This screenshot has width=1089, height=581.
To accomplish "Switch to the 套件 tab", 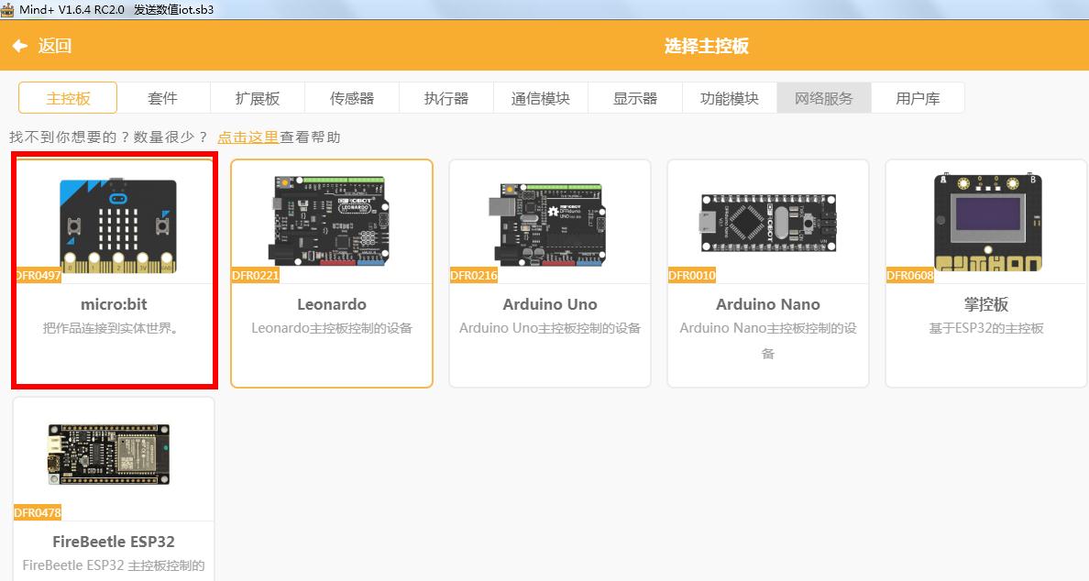I will click(x=162, y=98).
